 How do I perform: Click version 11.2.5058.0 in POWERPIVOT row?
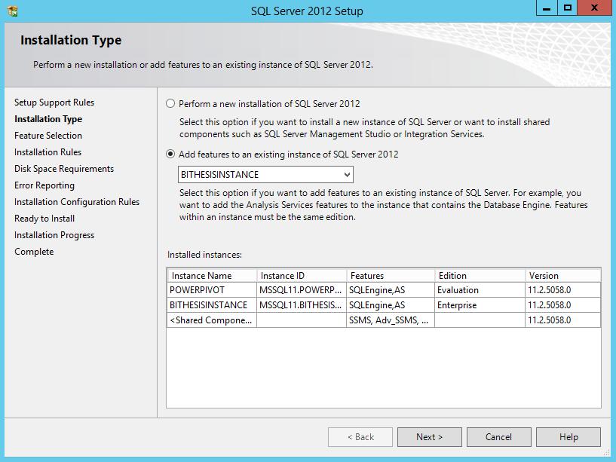coord(563,290)
